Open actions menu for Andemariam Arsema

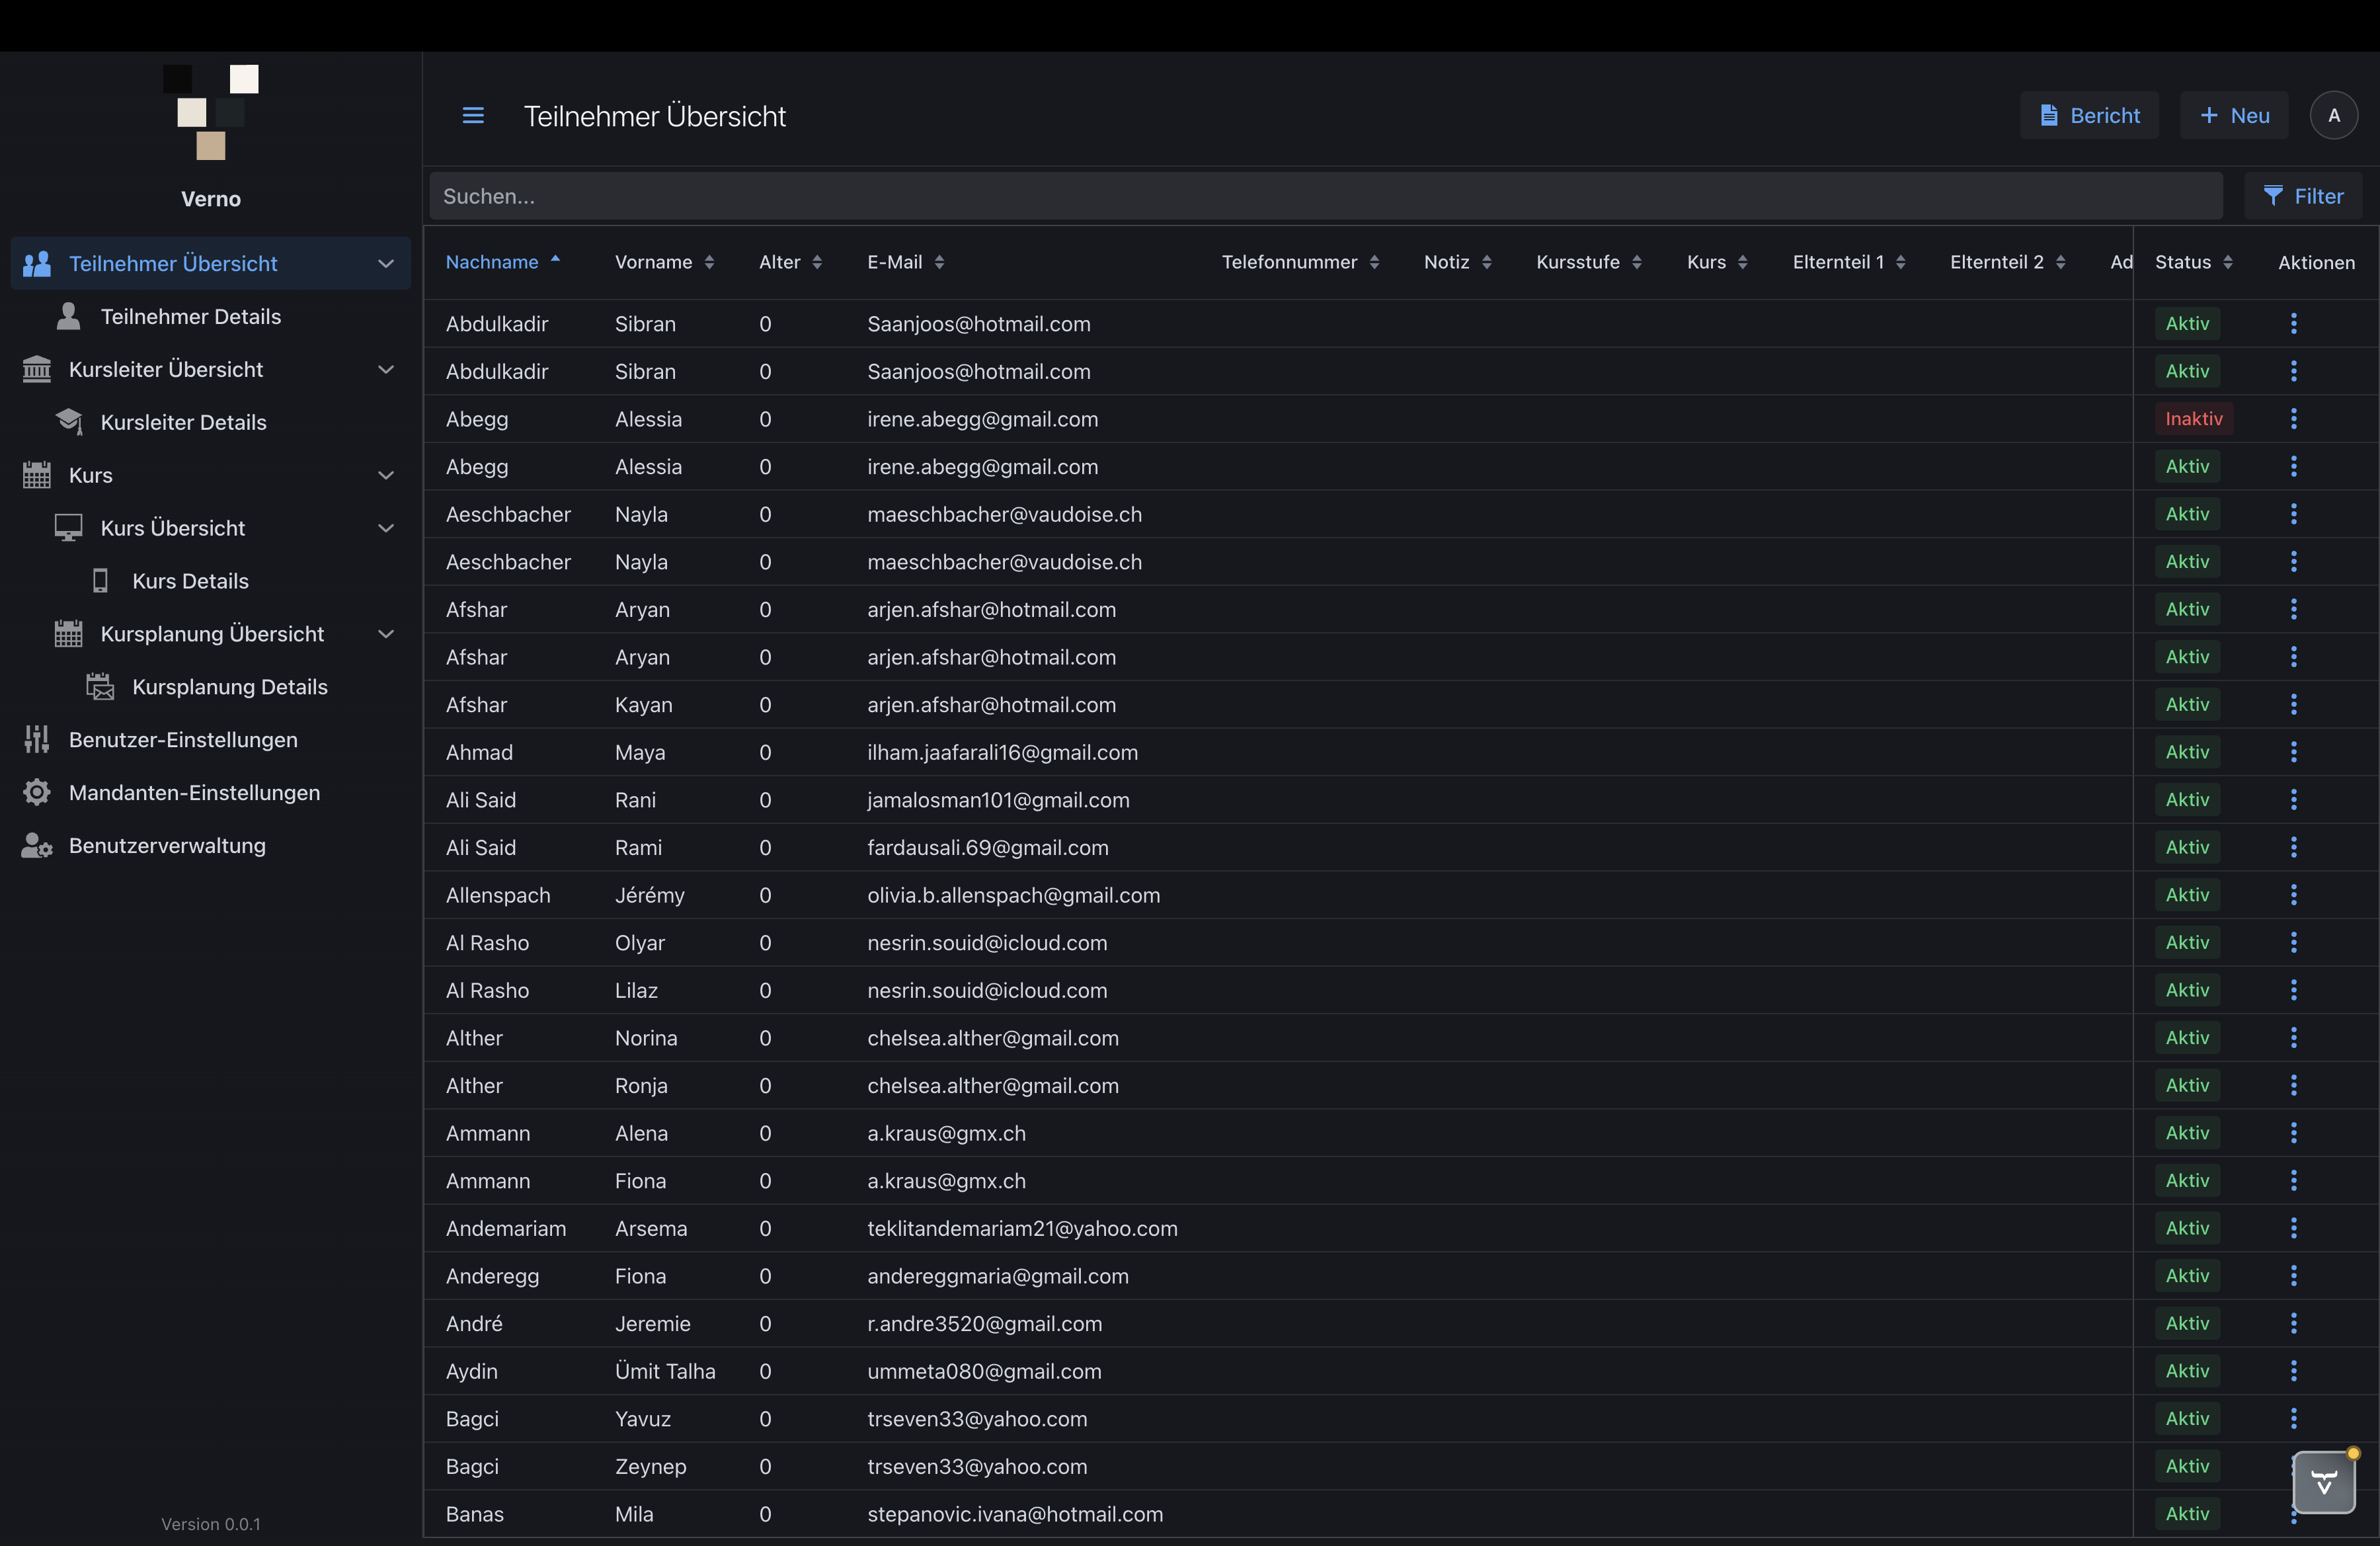pyautogui.click(x=2293, y=1228)
